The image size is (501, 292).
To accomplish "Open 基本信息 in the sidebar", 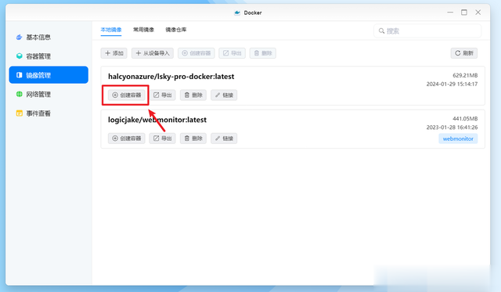I will pos(49,38).
